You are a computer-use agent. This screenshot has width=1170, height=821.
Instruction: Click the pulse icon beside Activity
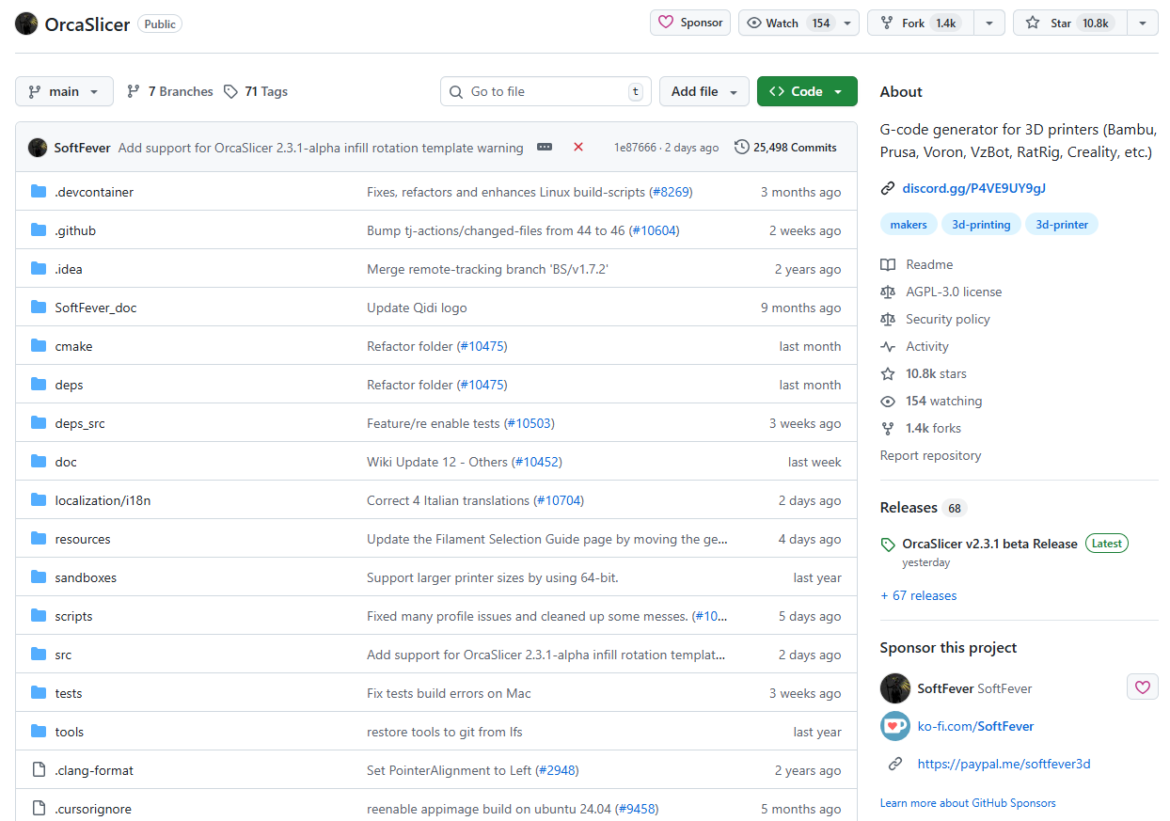[888, 346]
